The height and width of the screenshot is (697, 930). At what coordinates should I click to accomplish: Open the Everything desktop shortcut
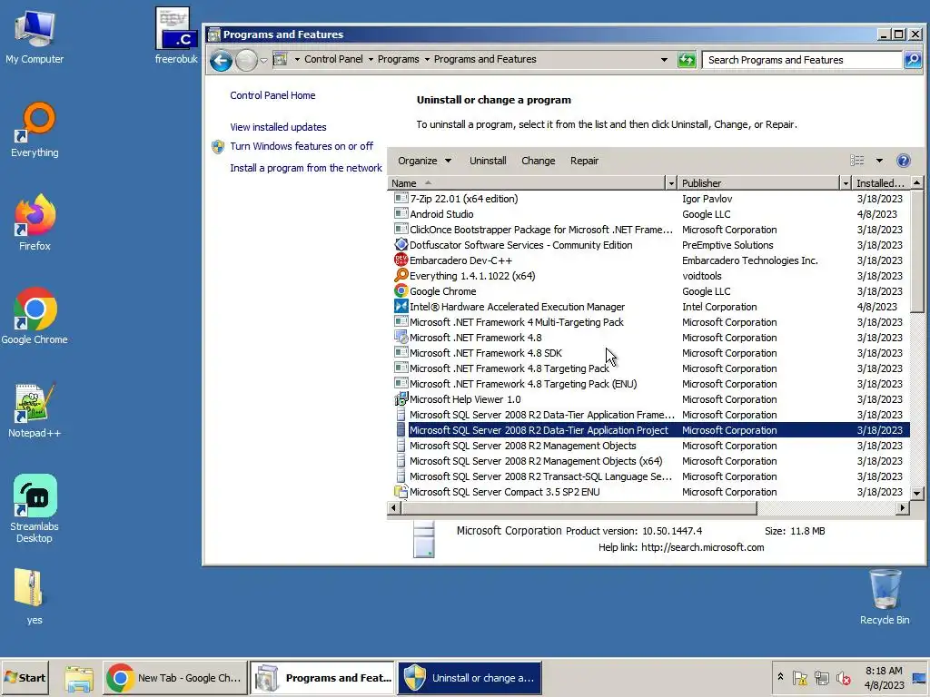(x=35, y=130)
